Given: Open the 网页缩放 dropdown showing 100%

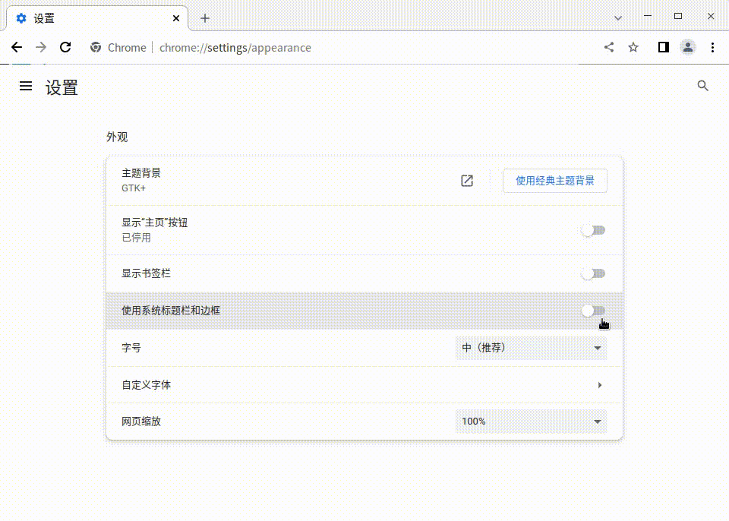Looking at the screenshot, I should (x=532, y=421).
